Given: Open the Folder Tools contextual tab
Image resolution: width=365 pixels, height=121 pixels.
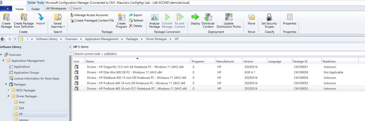Looking at the screenshot, I should (x=35, y=3).
